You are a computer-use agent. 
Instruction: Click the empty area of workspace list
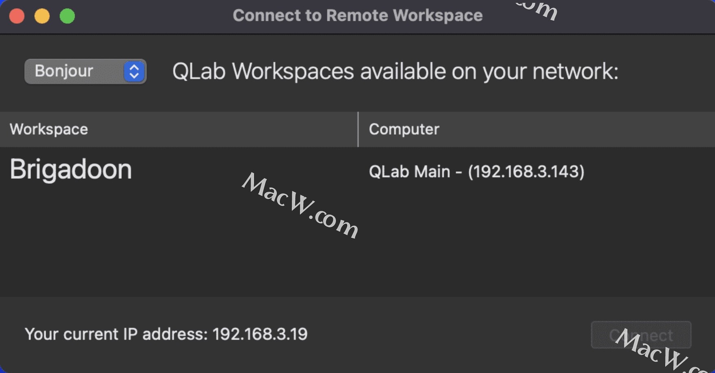pyautogui.click(x=357, y=244)
